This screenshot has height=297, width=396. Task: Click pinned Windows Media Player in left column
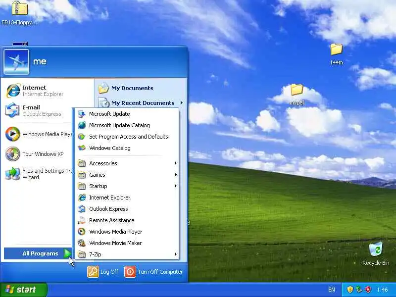click(x=38, y=134)
